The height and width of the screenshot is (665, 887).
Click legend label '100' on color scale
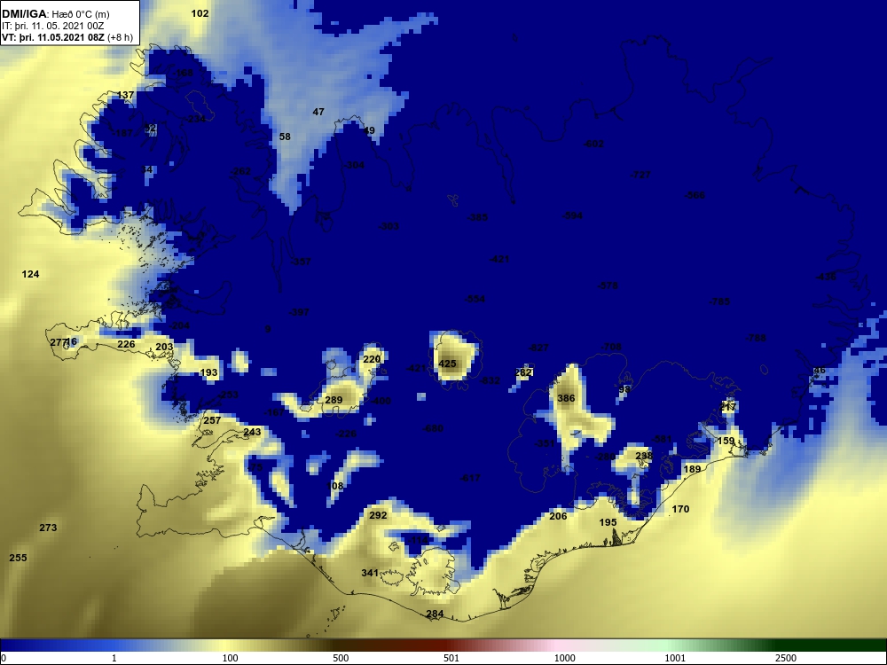(231, 658)
